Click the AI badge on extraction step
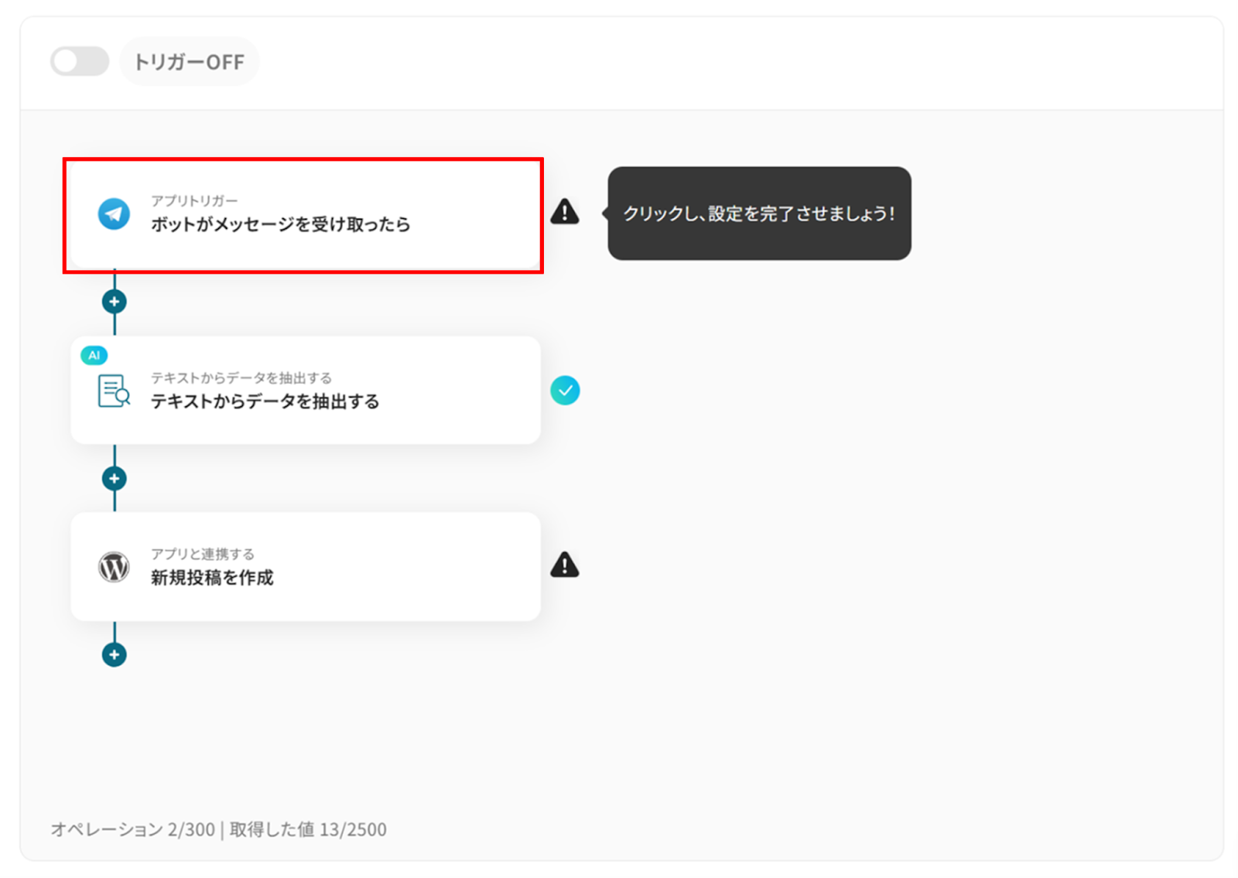 pos(94,356)
